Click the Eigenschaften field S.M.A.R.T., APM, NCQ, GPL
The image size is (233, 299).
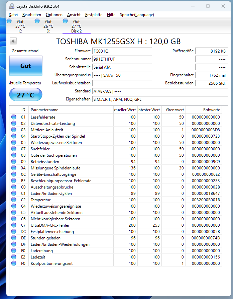160,99
